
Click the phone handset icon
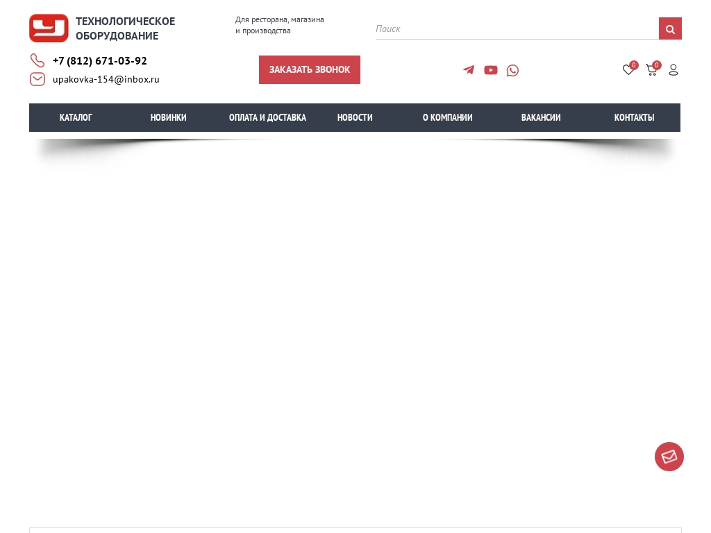37,61
